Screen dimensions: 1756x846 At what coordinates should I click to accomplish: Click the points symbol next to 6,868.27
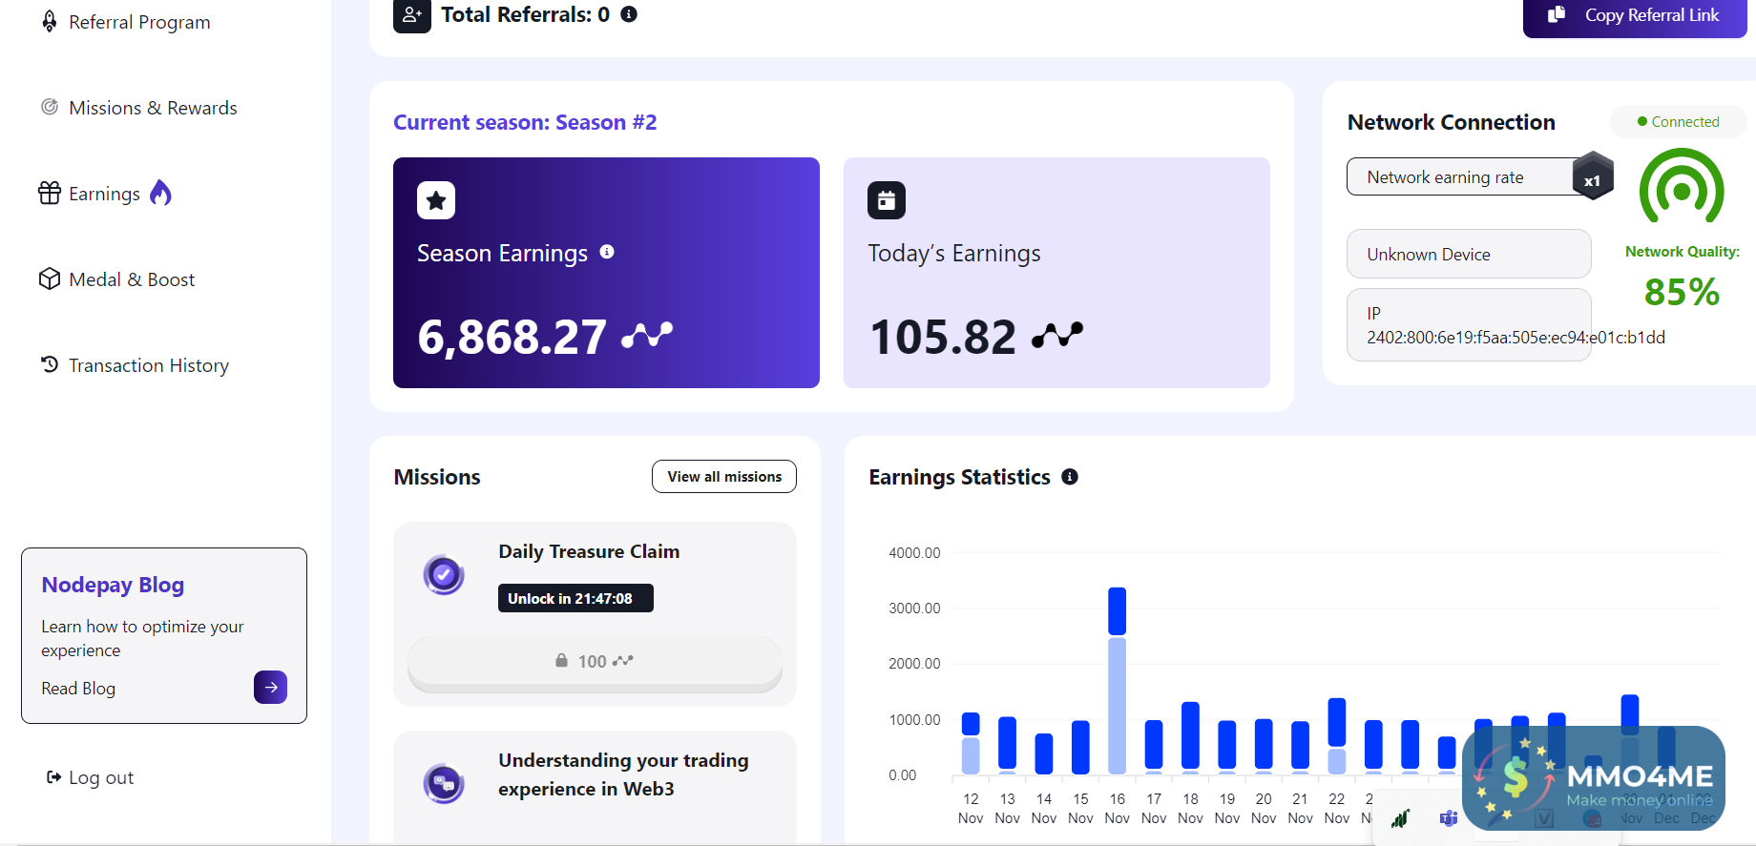[x=647, y=335]
